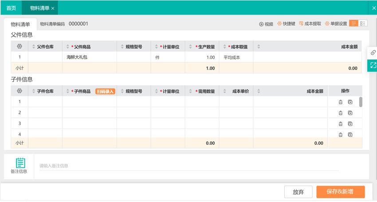Click the 视频 play icon

(x=262, y=24)
